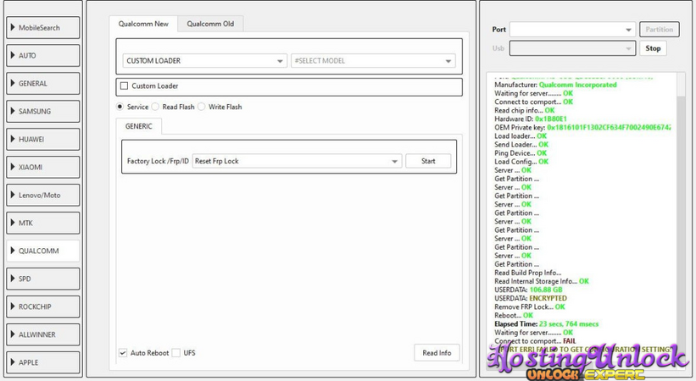The image size is (696, 381).
Task: Select the SAMSUNG sidebar category
Action: [x=43, y=111]
